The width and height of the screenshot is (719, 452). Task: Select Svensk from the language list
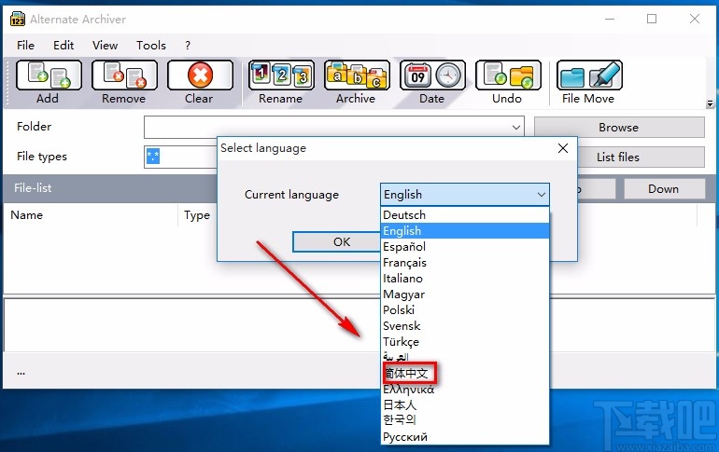465,326
